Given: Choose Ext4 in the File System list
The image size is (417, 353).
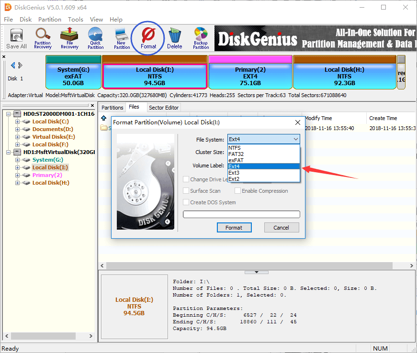Looking at the screenshot, I should (x=263, y=166).
